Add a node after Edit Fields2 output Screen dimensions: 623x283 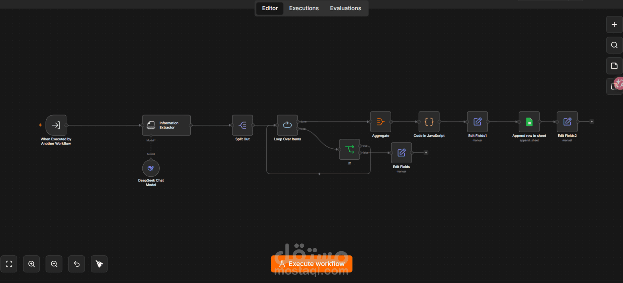tap(592, 122)
